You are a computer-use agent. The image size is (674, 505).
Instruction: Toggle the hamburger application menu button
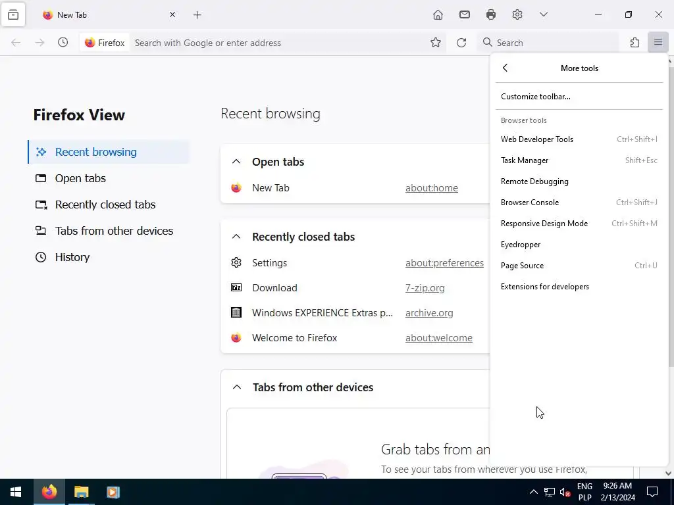click(658, 43)
